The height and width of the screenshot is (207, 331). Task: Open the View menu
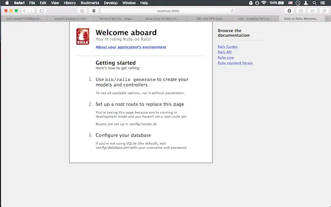pyautogui.click(x=55, y=3)
